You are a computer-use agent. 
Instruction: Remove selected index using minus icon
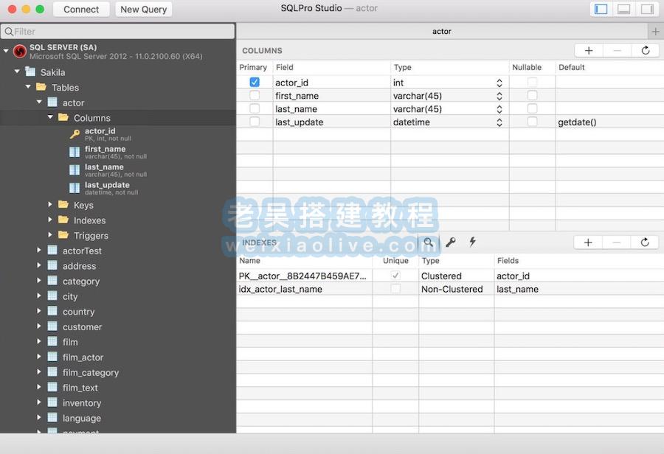pos(615,242)
